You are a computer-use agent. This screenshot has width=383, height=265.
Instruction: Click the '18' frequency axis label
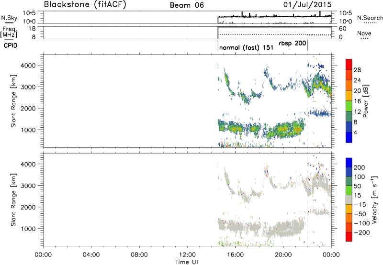[32, 29]
